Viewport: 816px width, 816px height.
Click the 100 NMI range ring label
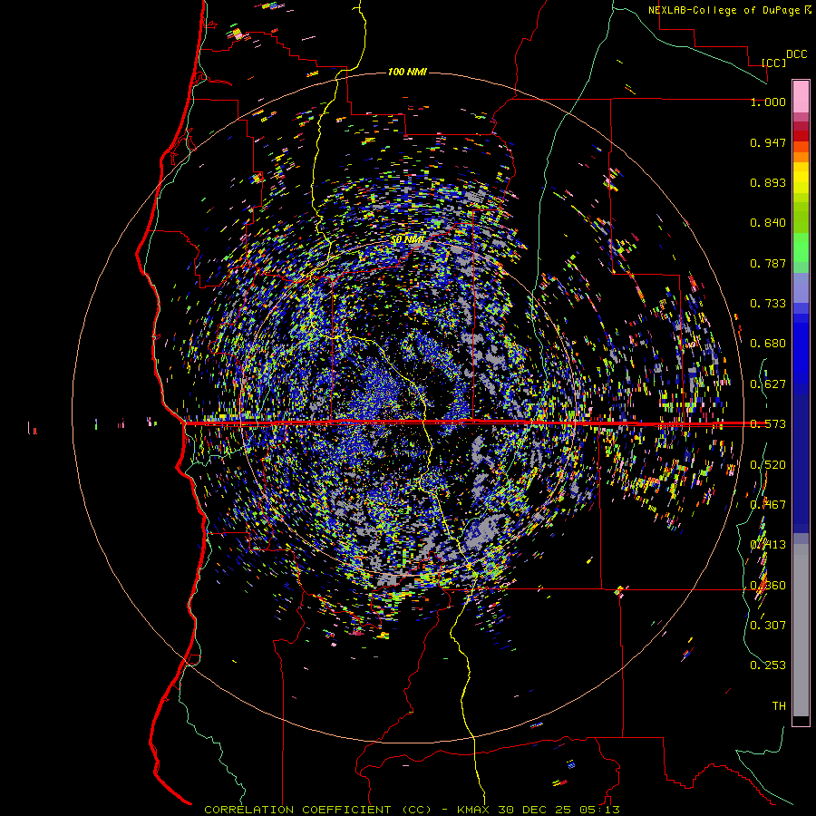click(407, 72)
